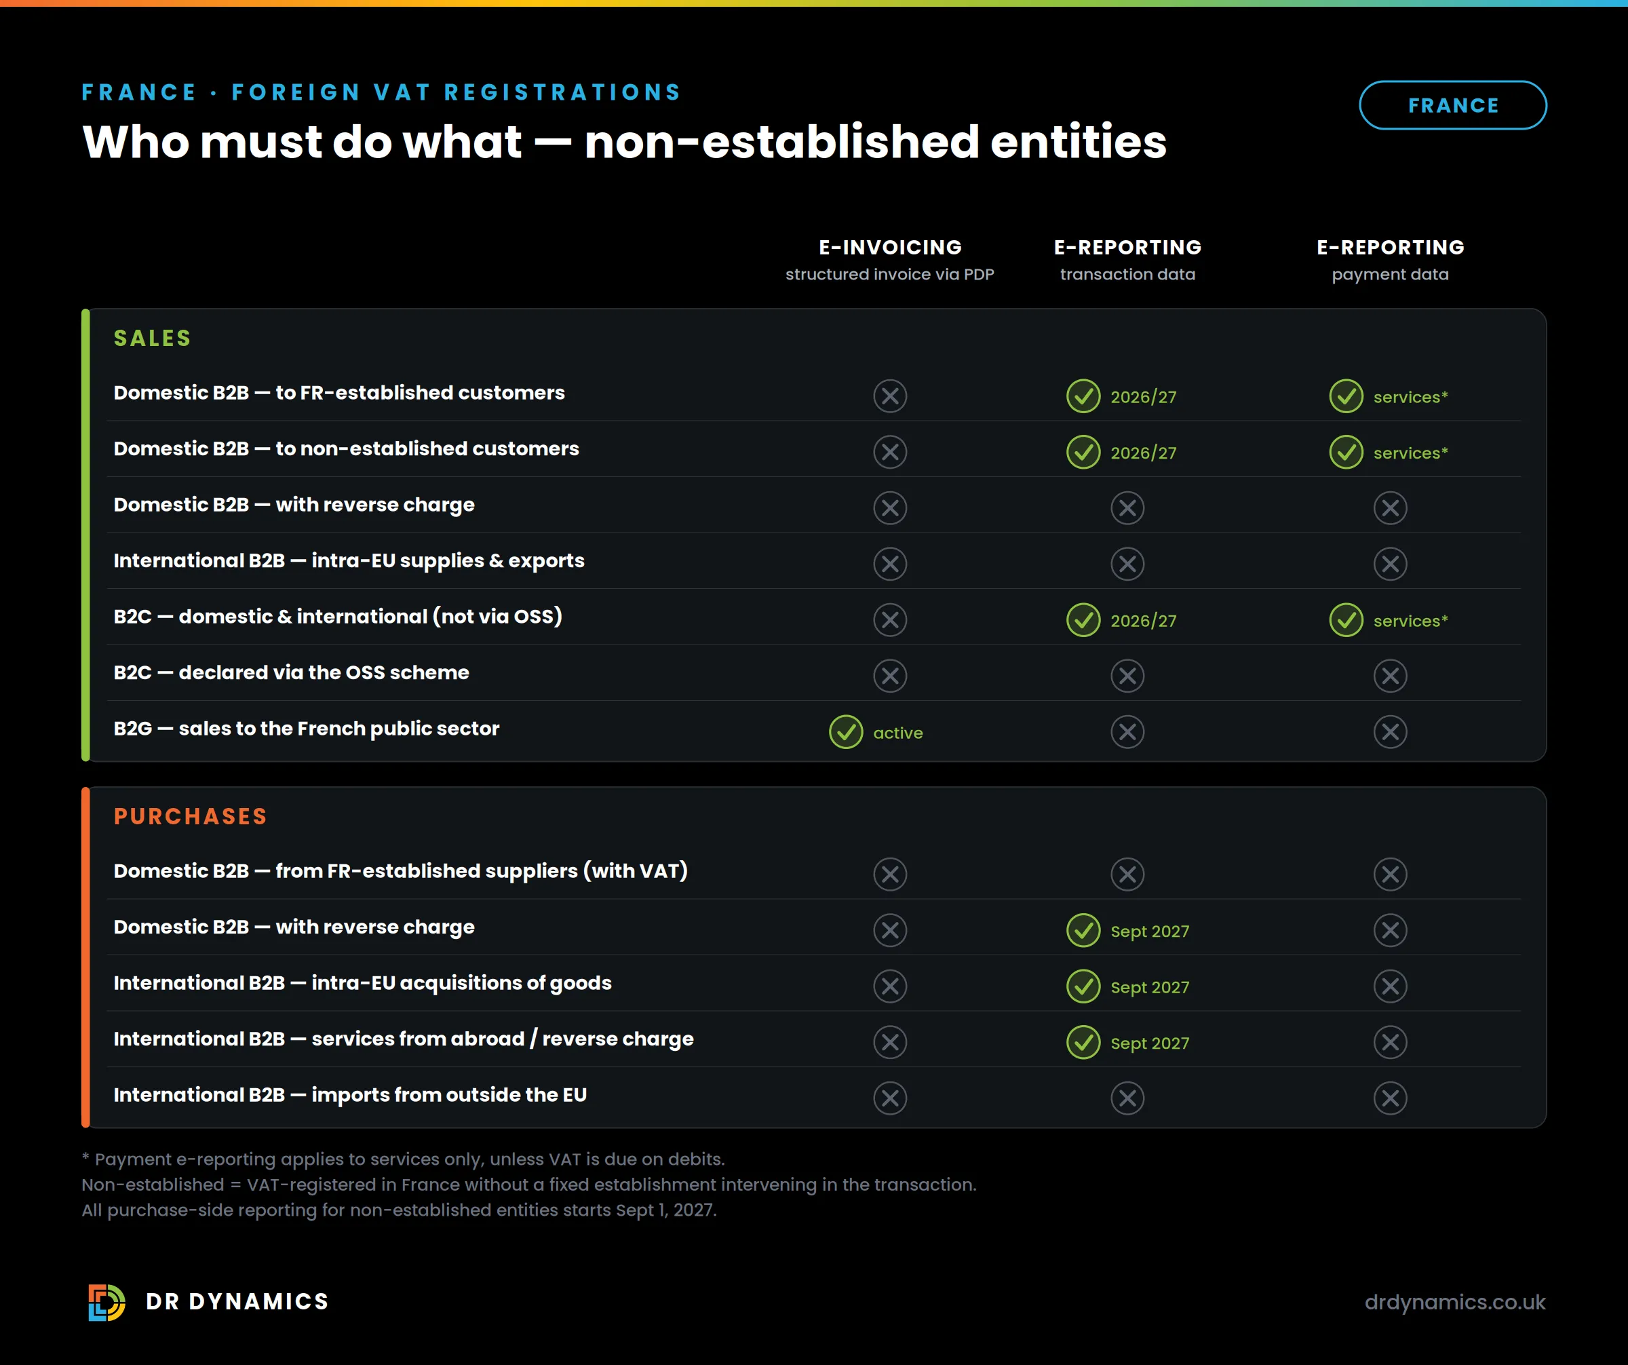Click 'International B2B — intra-EU supplies & exports' label
The height and width of the screenshot is (1365, 1628).
(x=349, y=560)
